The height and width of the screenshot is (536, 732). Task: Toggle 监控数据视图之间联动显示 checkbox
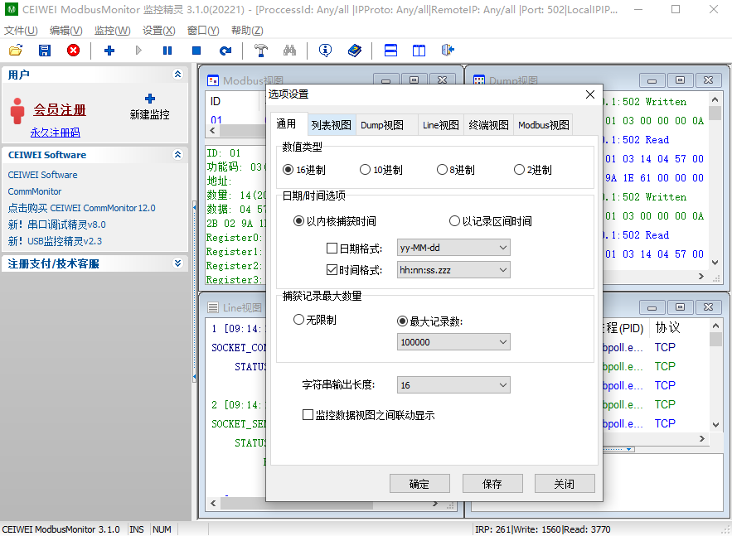coord(308,415)
